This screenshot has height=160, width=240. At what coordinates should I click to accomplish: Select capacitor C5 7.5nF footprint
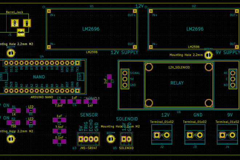(x=59, y=101)
